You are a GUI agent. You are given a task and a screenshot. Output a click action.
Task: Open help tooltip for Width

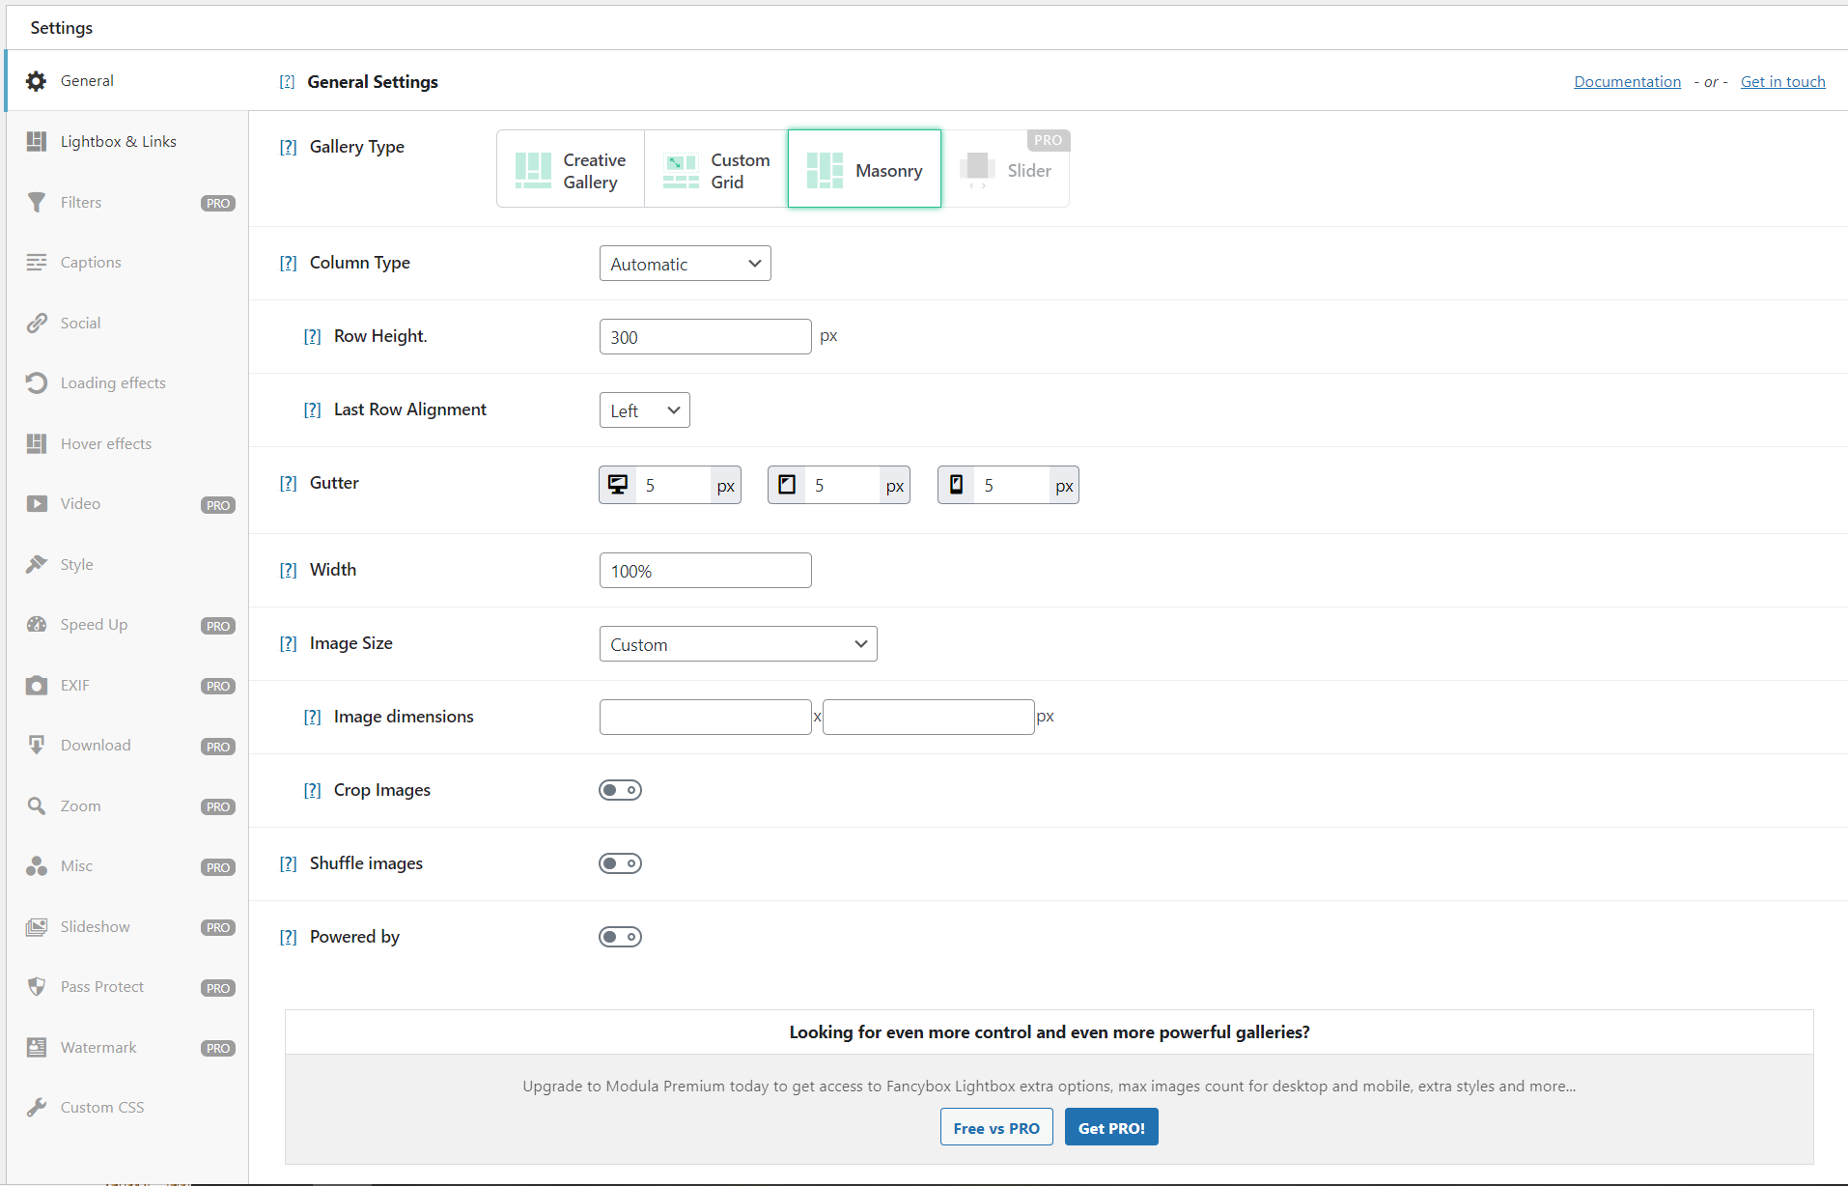[x=288, y=570]
